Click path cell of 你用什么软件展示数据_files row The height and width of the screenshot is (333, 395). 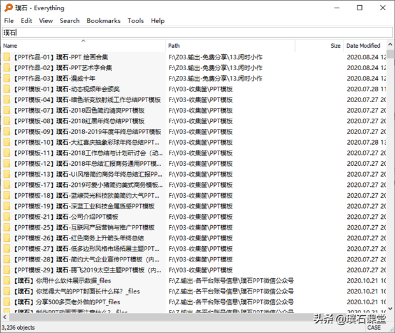231,281
